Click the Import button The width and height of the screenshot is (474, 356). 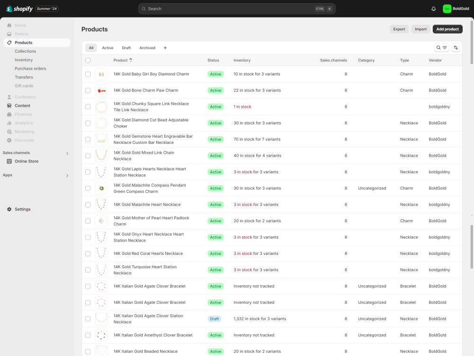pyautogui.click(x=420, y=29)
